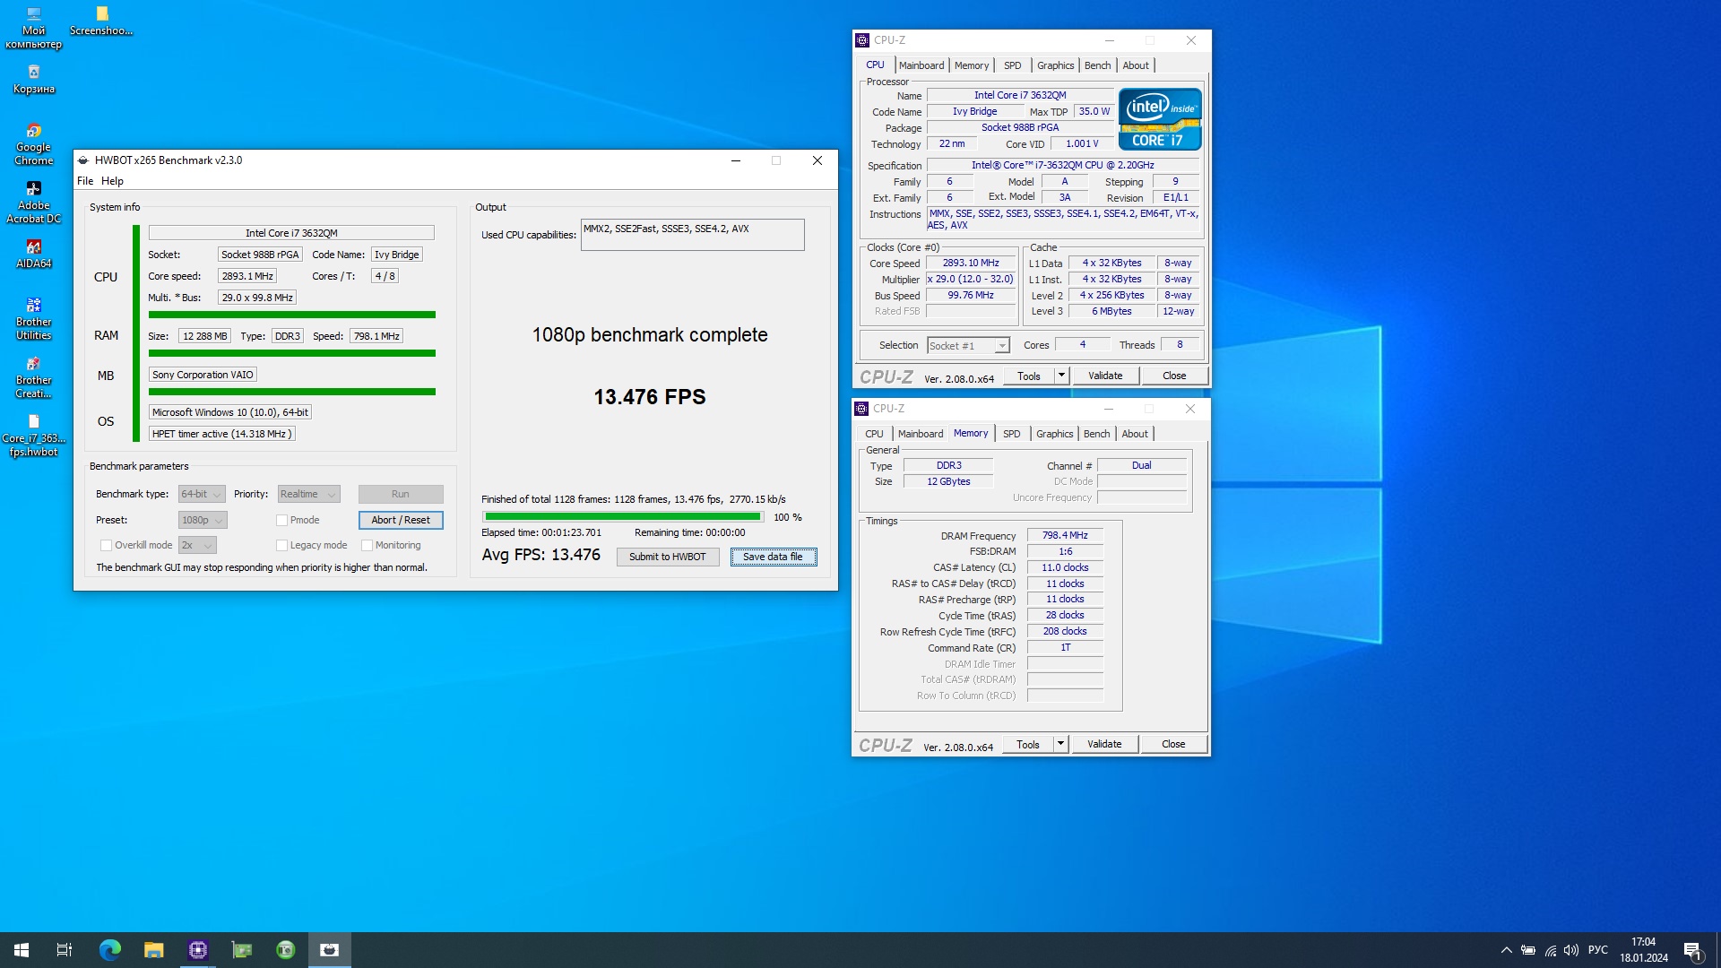Open the AIDA64 desktop shortcut
Screen dimensions: 1721x968
33,254
